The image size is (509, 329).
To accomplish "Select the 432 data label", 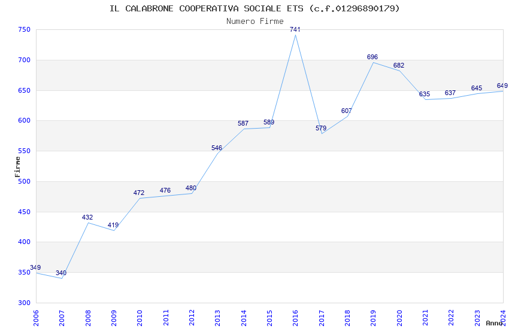I will coord(87,217).
